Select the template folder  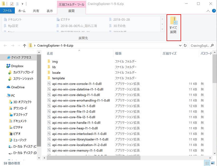(x=58, y=78)
